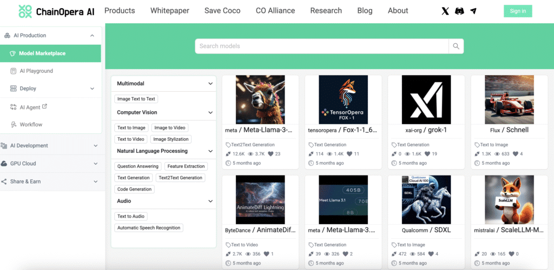This screenshot has height=270, width=554.
Task: Toggle the Question Answering filter tag
Action: pyautogui.click(x=138, y=166)
